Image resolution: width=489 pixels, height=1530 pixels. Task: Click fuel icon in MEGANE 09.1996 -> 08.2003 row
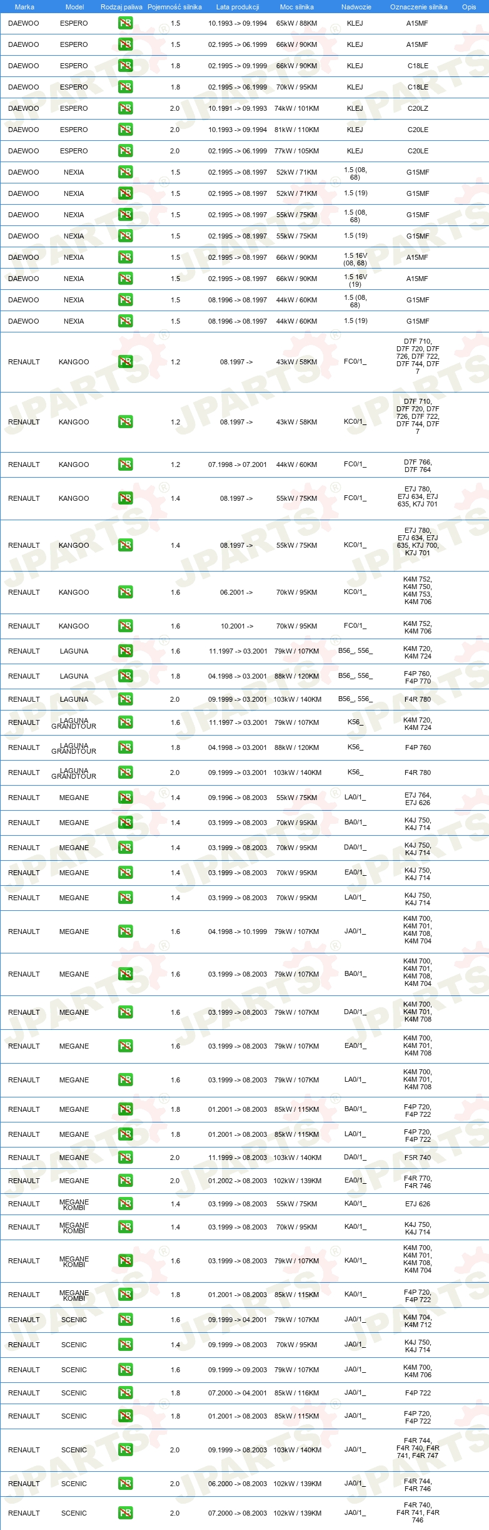coord(125,798)
